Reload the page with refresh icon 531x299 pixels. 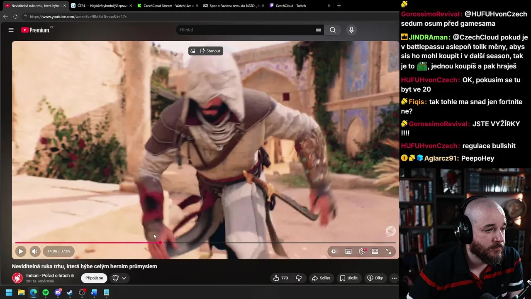[15, 17]
